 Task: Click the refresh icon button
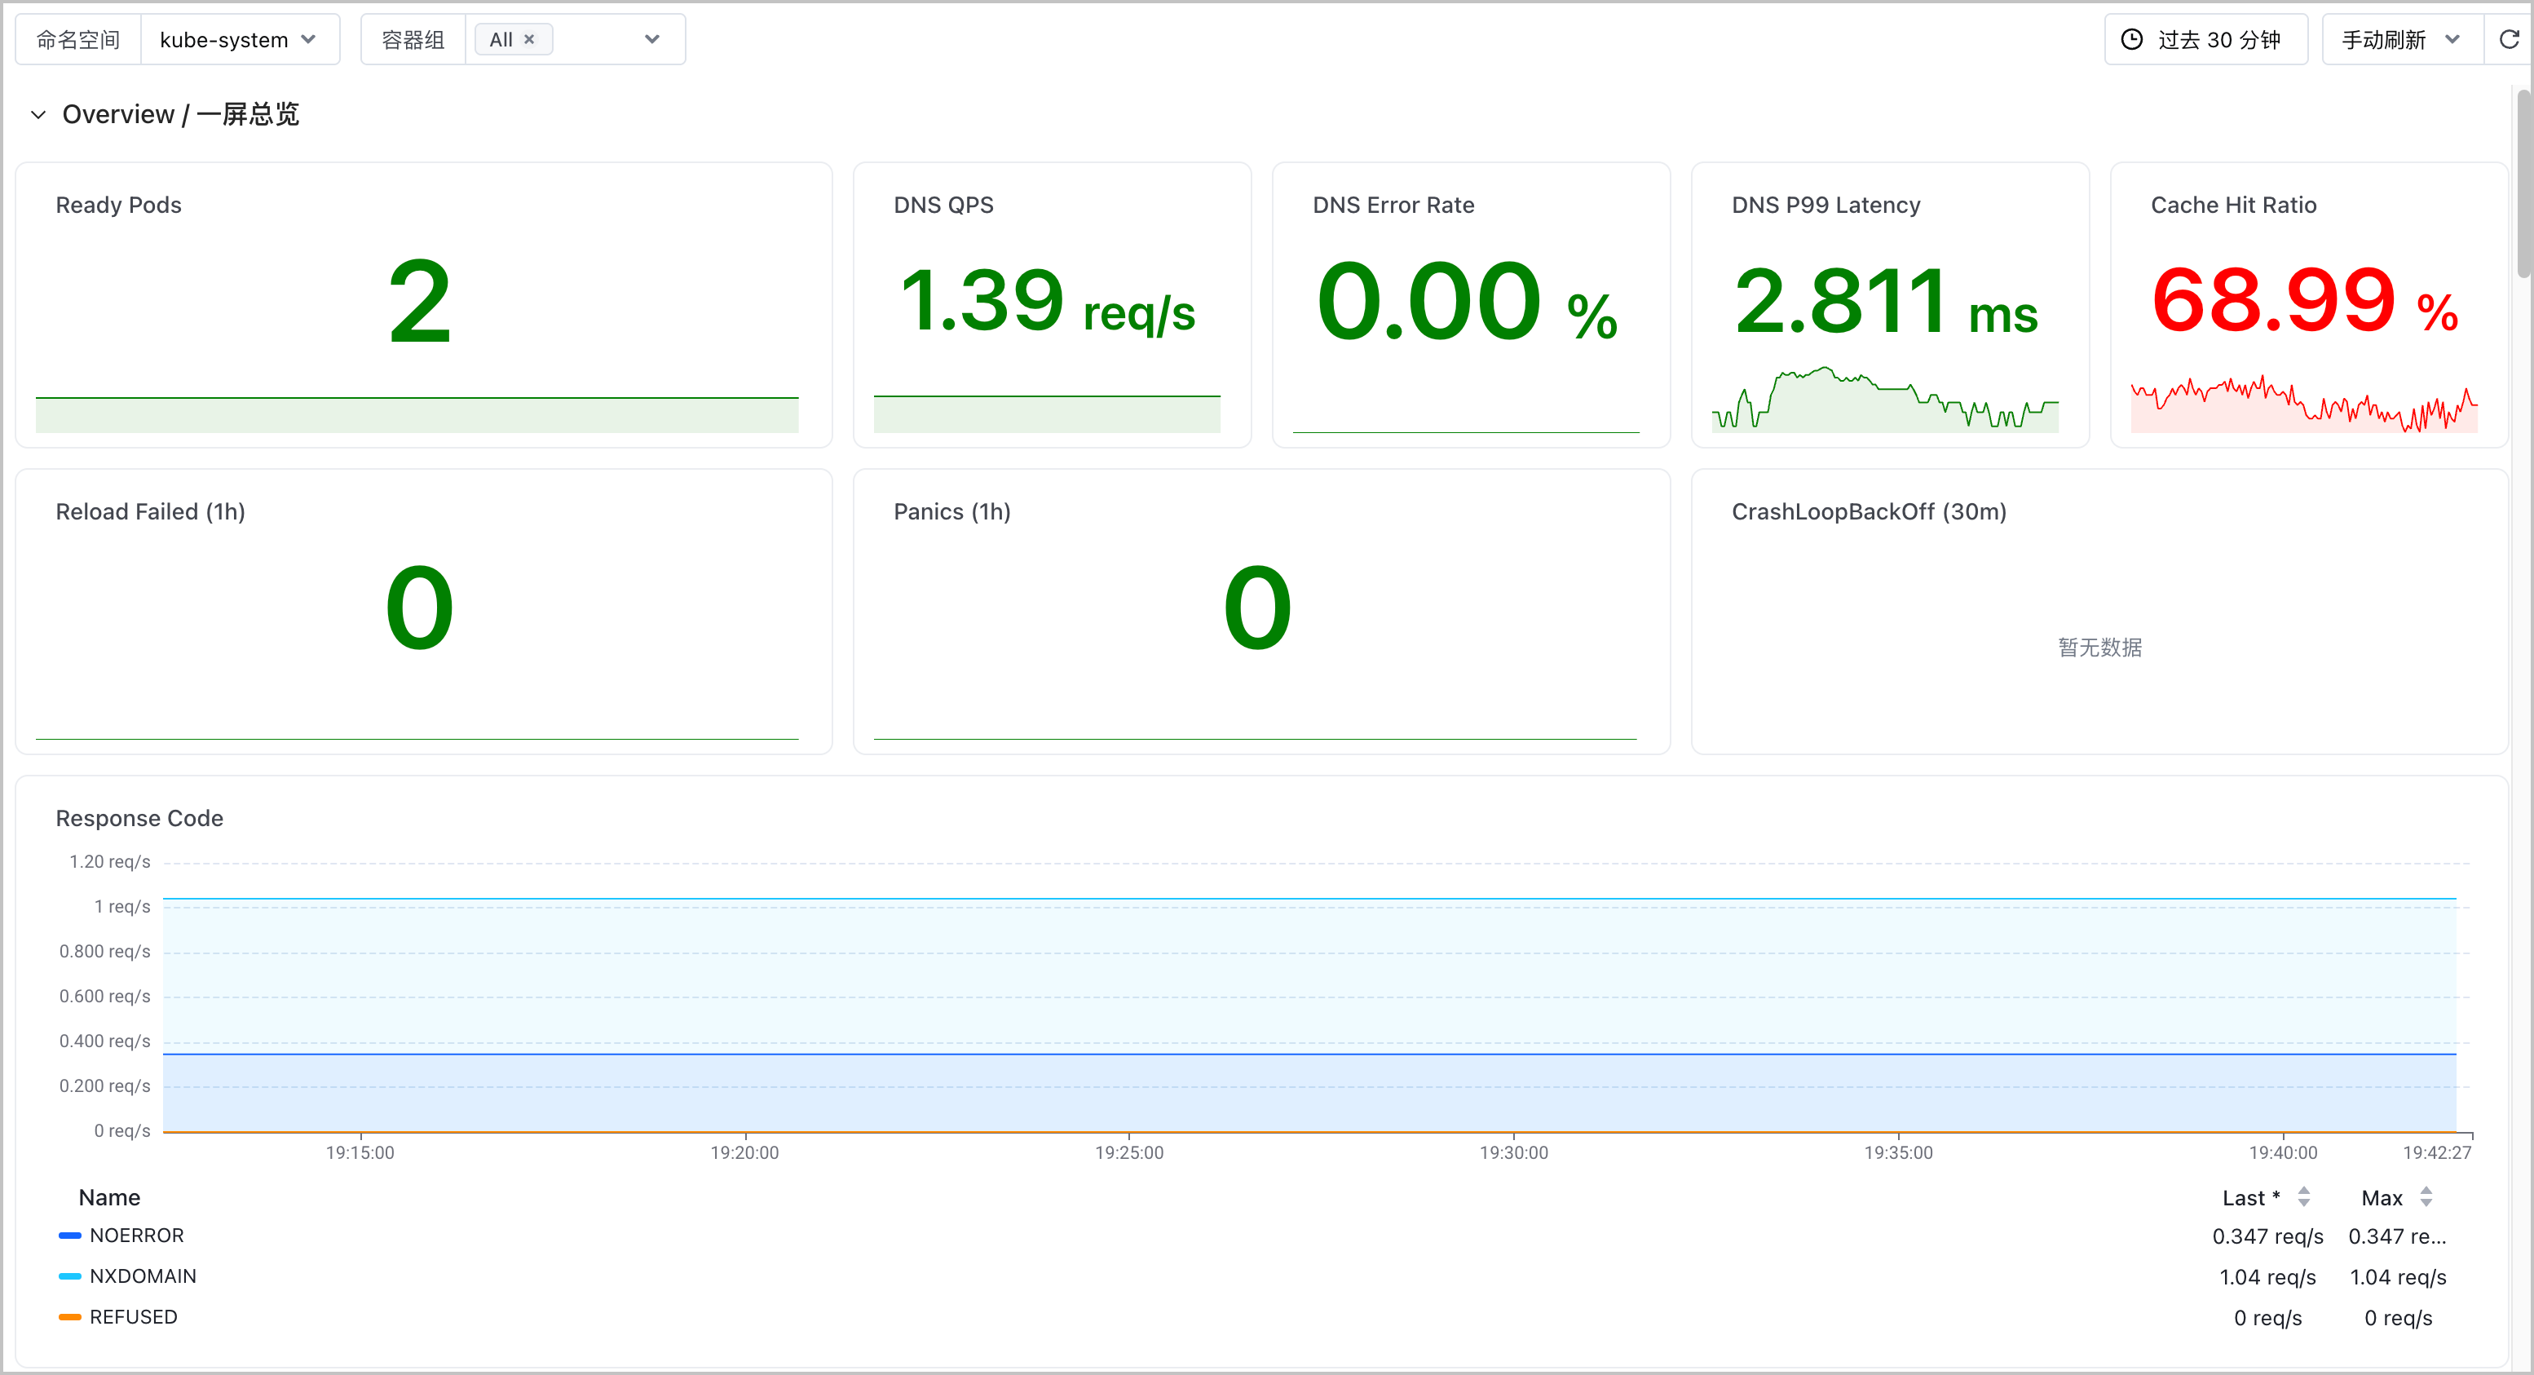click(x=2509, y=39)
